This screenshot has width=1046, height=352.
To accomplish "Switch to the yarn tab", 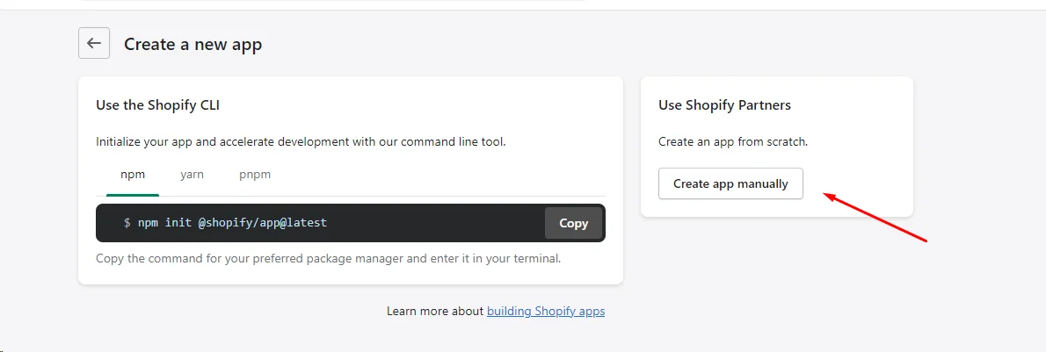I will point(192,175).
